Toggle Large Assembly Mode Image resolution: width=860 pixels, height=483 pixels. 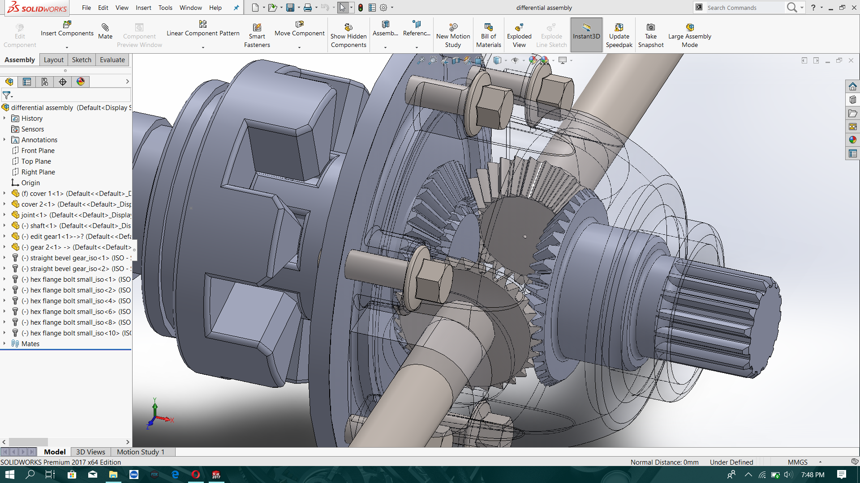[x=690, y=35]
